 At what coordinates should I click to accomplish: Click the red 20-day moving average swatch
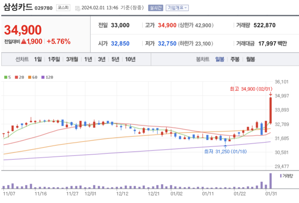tap(16, 77)
